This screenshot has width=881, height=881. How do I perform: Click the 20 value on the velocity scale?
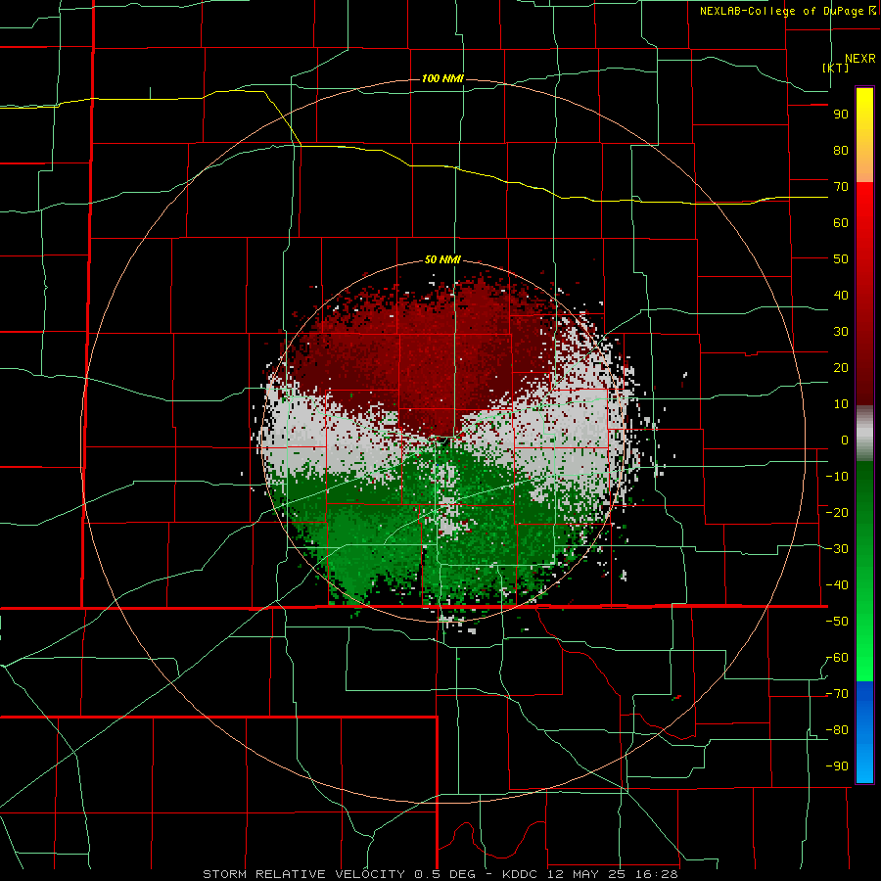(841, 368)
